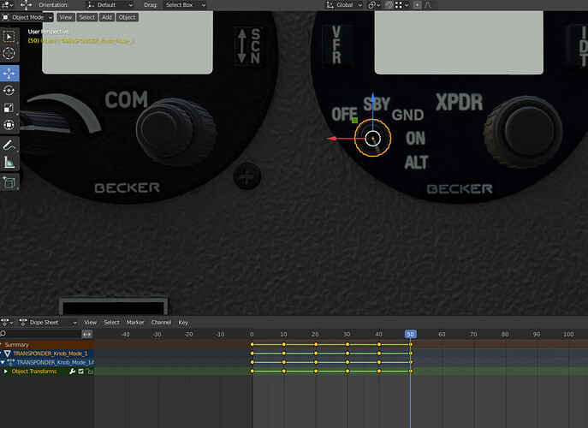The height and width of the screenshot is (428, 588).
Task: Toggle the invert filter arrows button
Action: [x=87, y=334]
